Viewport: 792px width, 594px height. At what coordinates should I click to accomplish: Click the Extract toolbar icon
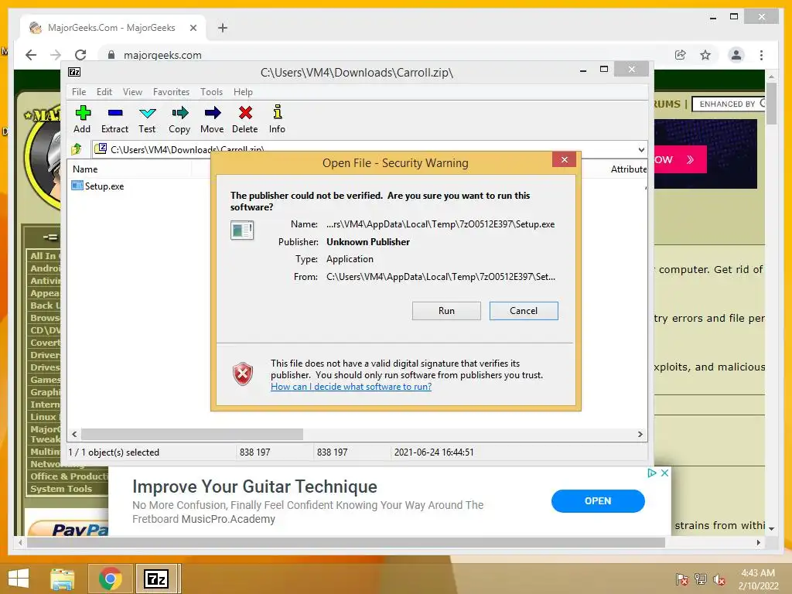tap(115, 113)
